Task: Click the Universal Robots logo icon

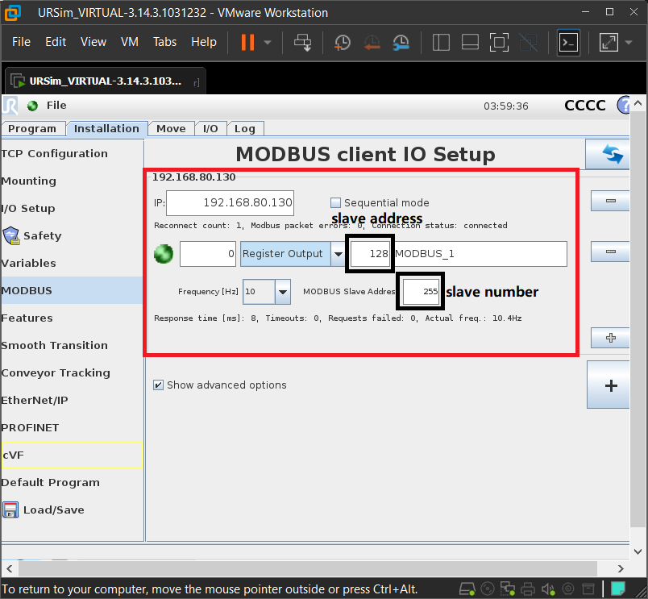Action: (x=10, y=106)
